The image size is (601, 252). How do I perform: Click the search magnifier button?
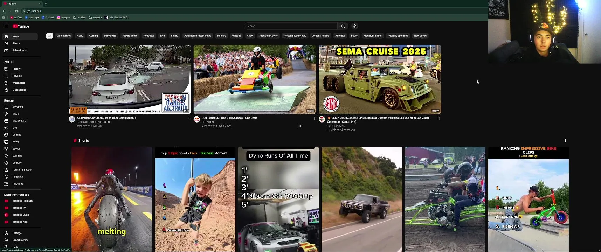click(x=343, y=26)
